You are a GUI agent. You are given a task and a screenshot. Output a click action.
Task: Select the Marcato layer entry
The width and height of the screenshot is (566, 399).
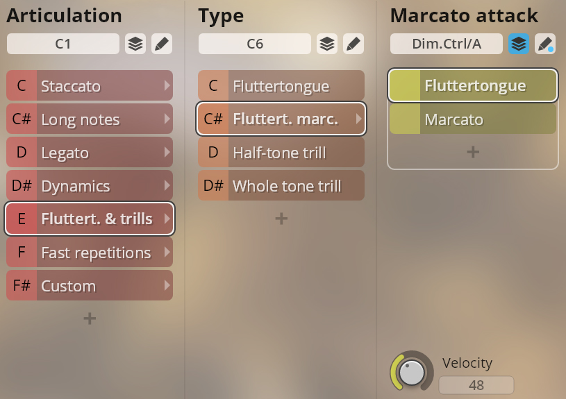473,119
